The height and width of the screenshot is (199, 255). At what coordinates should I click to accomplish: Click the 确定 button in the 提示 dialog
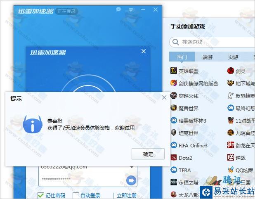click(148, 154)
